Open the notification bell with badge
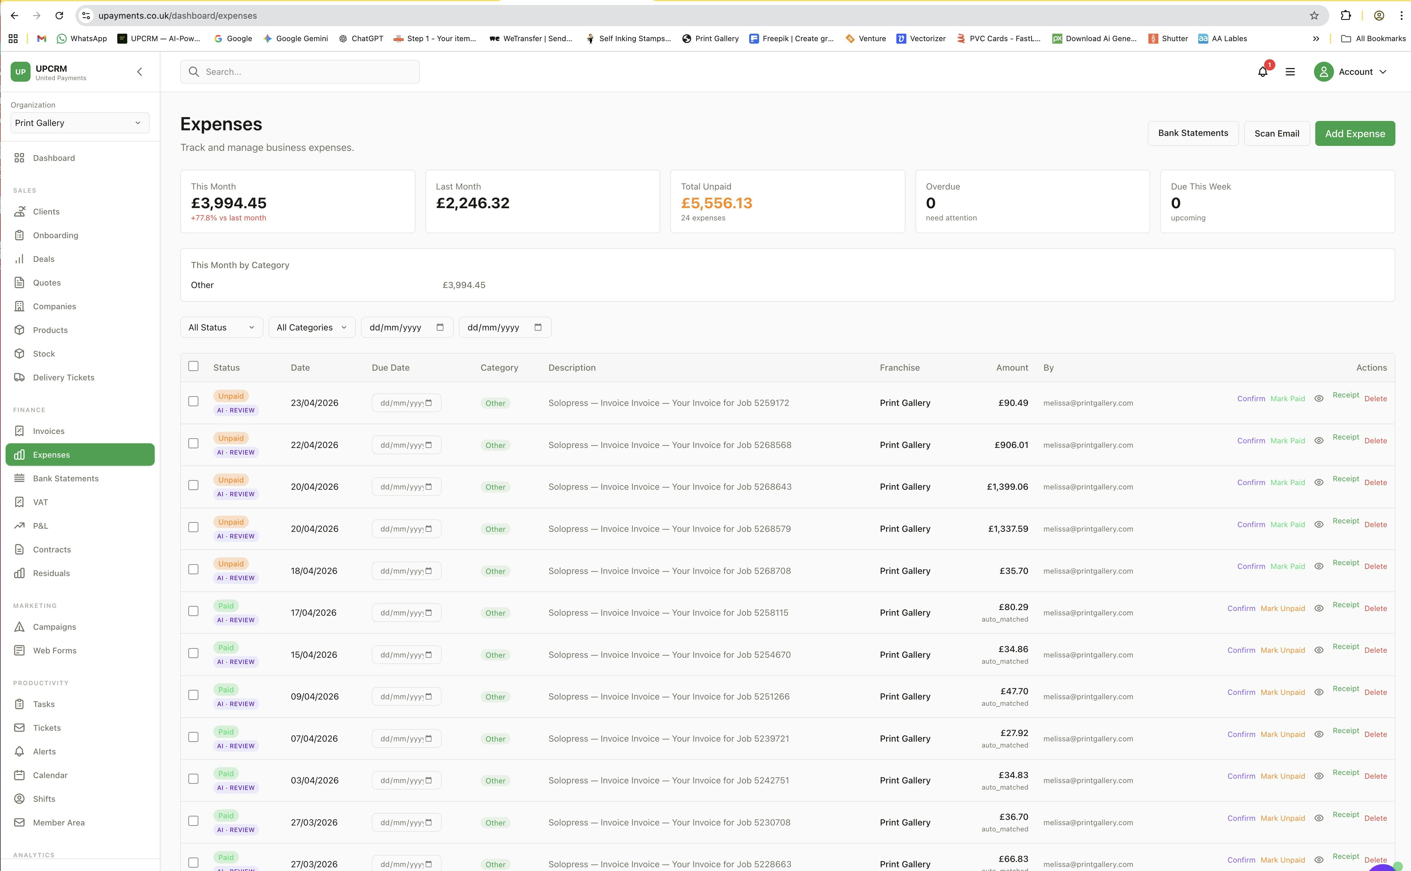The height and width of the screenshot is (871, 1411). point(1262,71)
